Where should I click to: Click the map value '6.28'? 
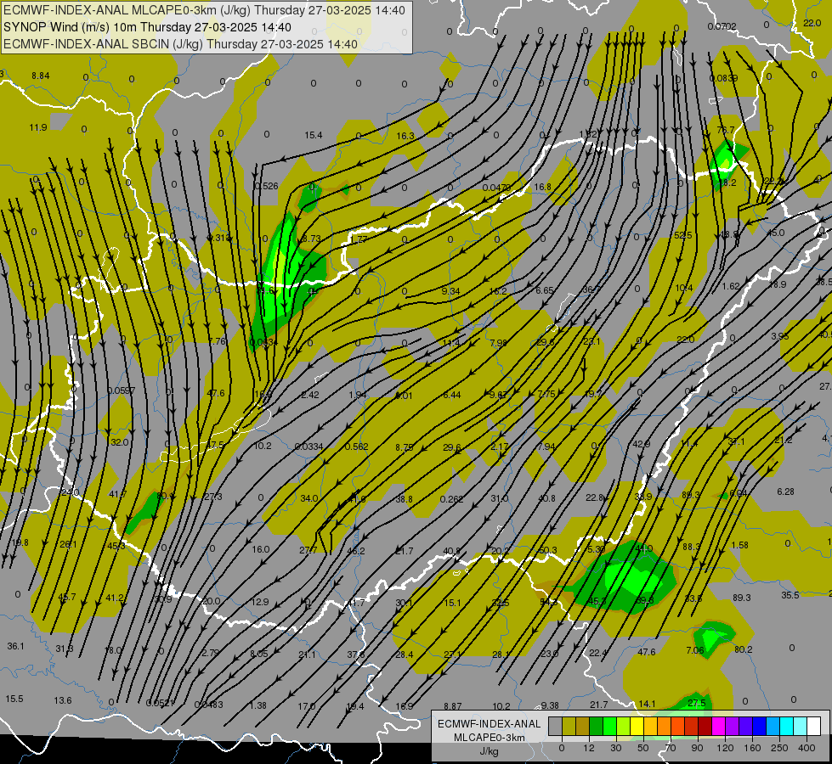tap(785, 492)
